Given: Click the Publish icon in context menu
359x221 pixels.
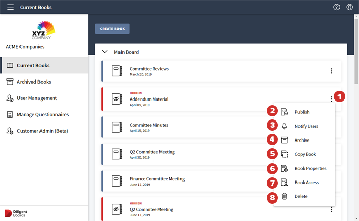Looking at the screenshot, I should tap(284, 112).
